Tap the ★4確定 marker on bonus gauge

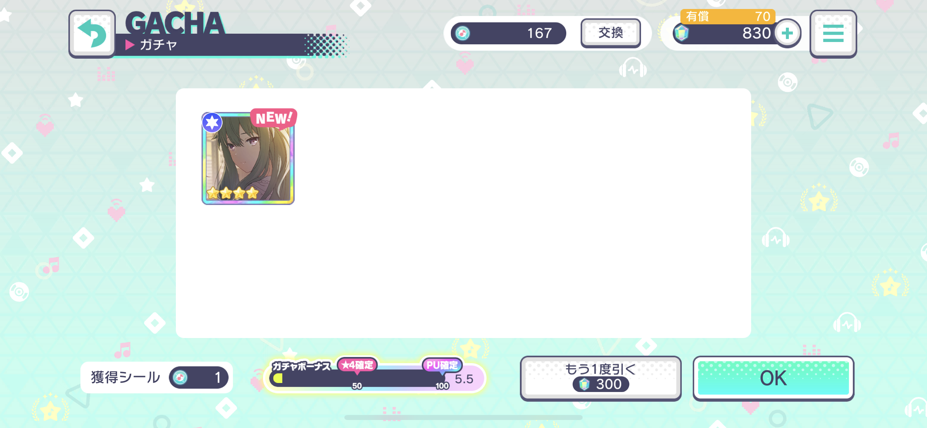[x=357, y=365]
